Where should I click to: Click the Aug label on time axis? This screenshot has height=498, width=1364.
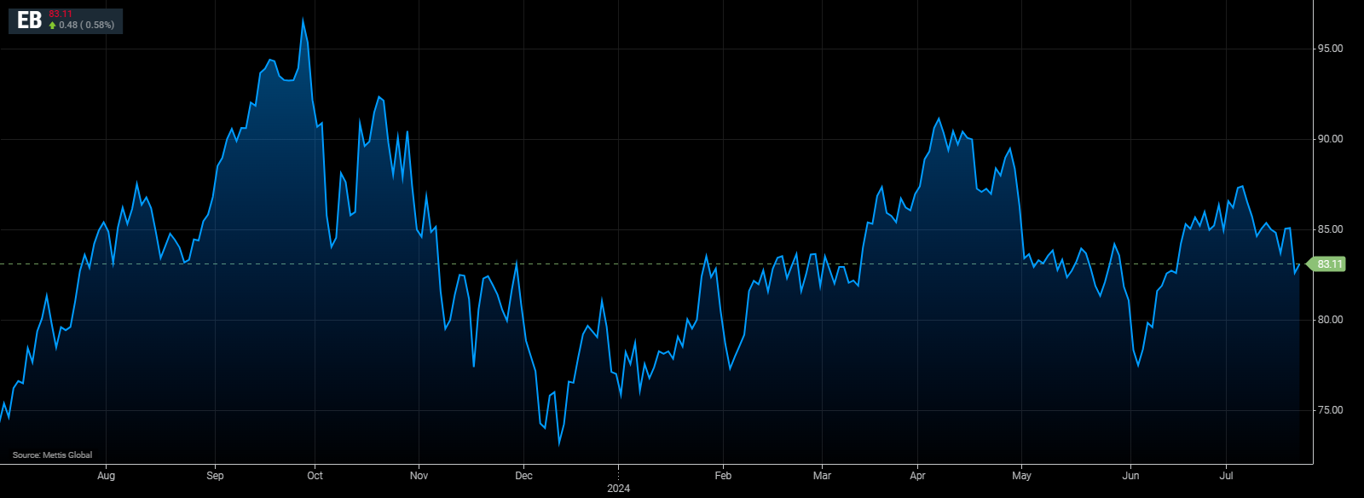[106, 476]
